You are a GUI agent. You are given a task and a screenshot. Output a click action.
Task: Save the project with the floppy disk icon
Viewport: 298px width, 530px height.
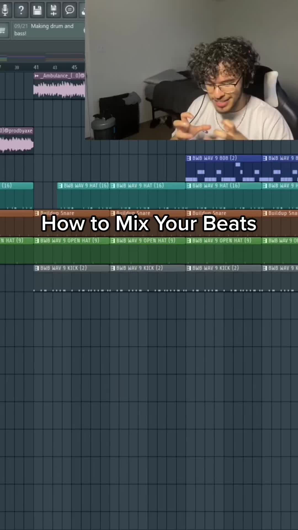[x=37, y=10]
